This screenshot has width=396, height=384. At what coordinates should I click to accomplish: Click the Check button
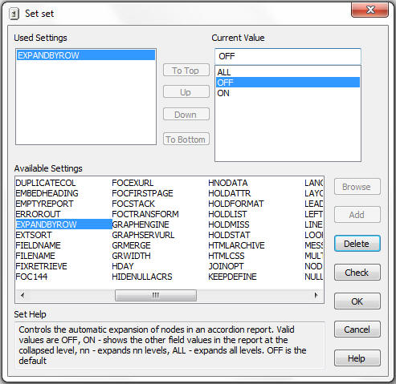click(357, 273)
